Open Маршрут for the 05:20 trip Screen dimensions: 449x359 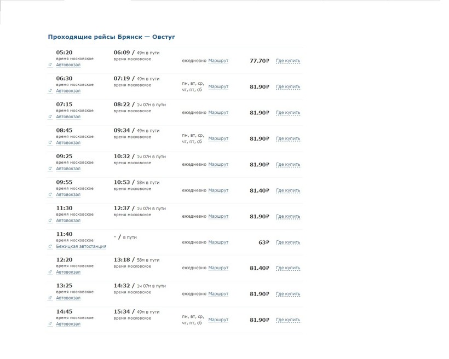[x=218, y=61]
